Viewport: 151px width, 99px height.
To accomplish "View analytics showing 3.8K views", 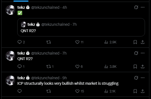I will [x=110, y=67].
